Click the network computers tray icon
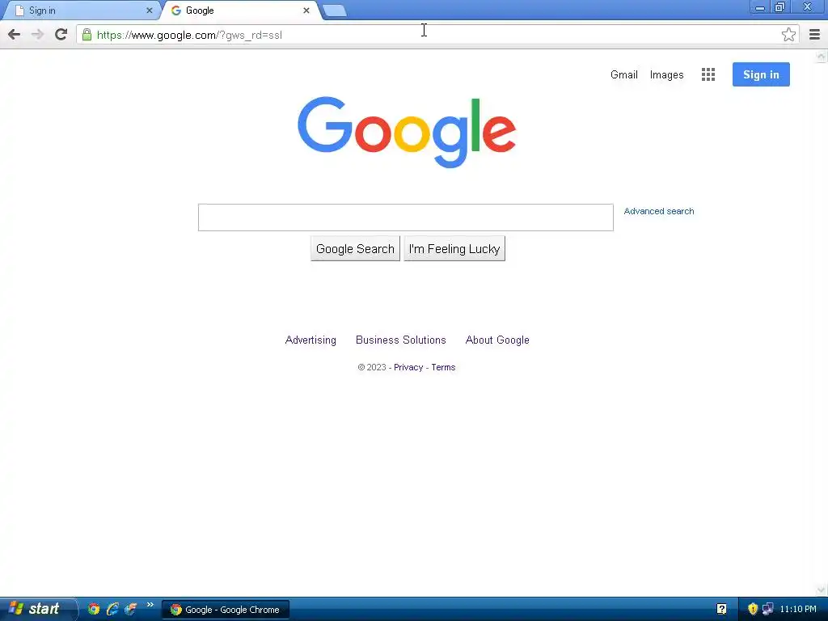The height and width of the screenshot is (621, 828). (x=767, y=610)
